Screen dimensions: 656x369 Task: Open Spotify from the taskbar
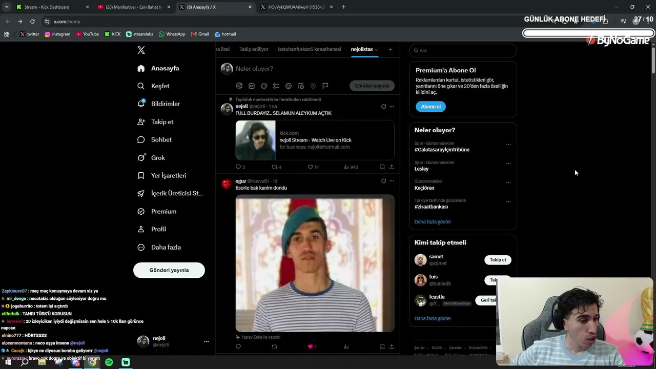point(109,362)
